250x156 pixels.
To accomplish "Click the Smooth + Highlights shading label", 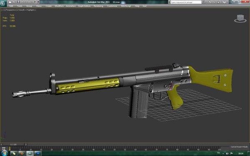I will [x=27, y=10].
